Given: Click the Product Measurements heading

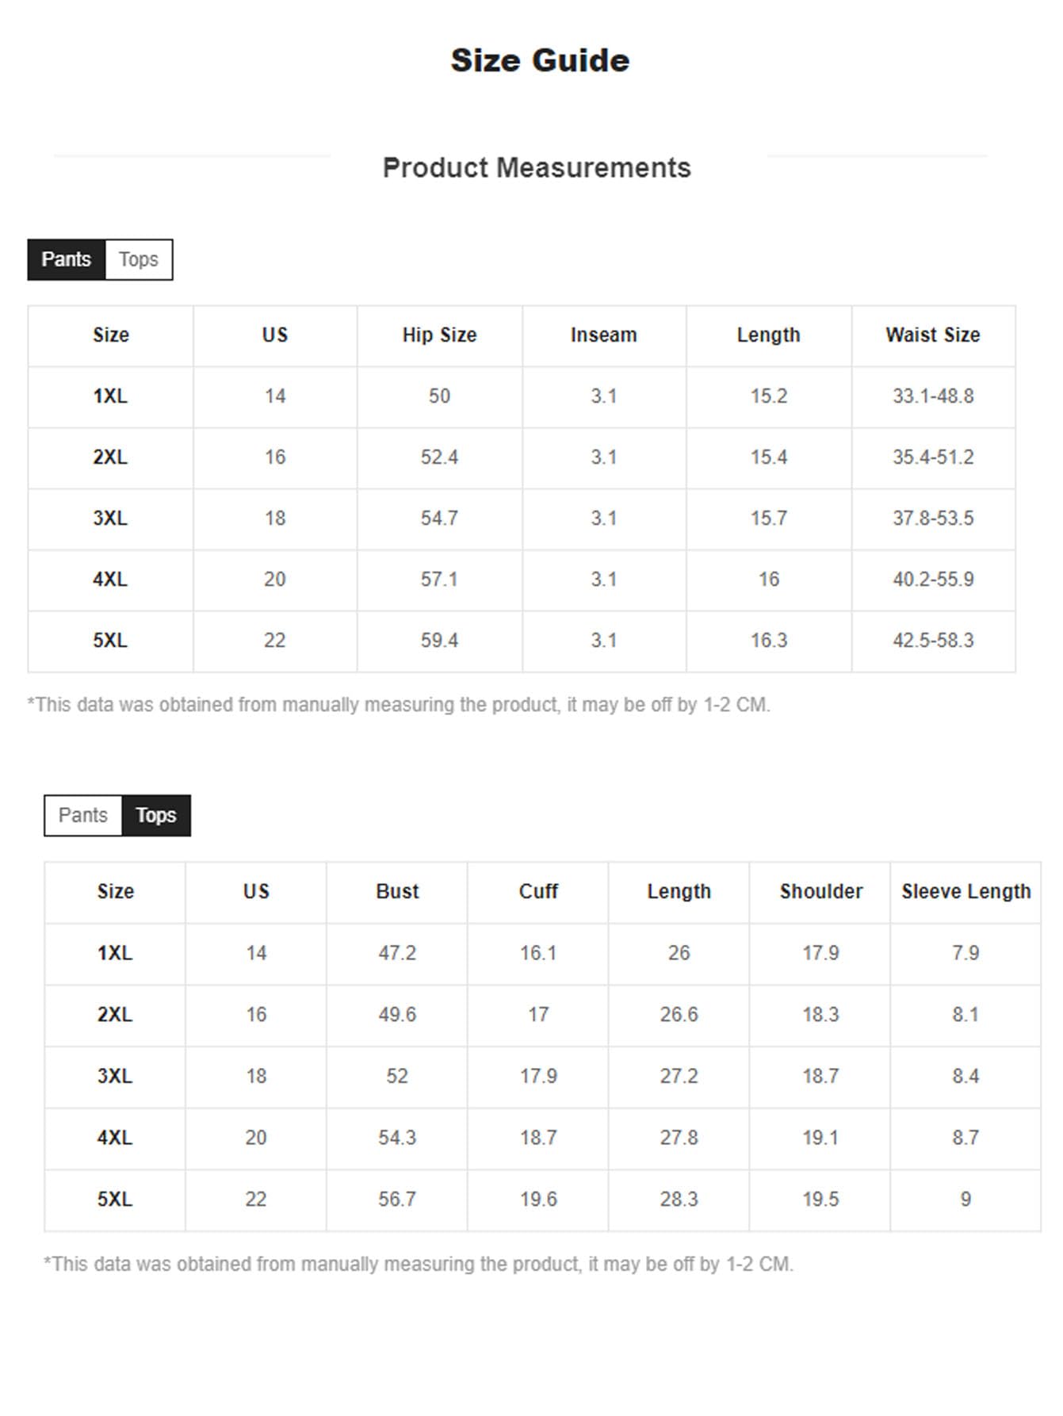Looking at the screenshot, I should 537,168.
